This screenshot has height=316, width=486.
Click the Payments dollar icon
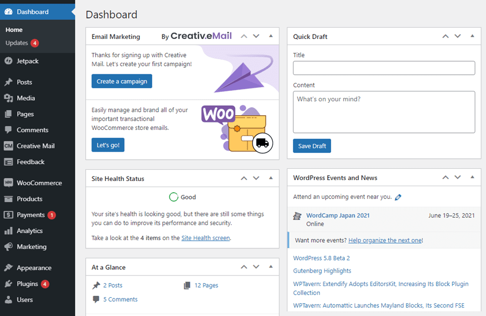9,215
